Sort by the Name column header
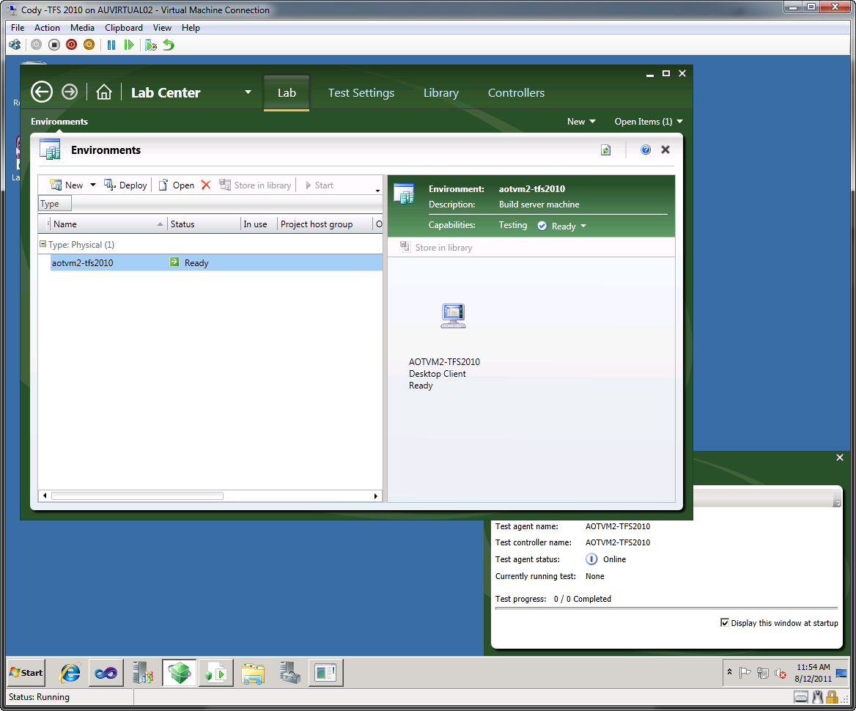This screenshot has width=856, height=711. (108, 224)
